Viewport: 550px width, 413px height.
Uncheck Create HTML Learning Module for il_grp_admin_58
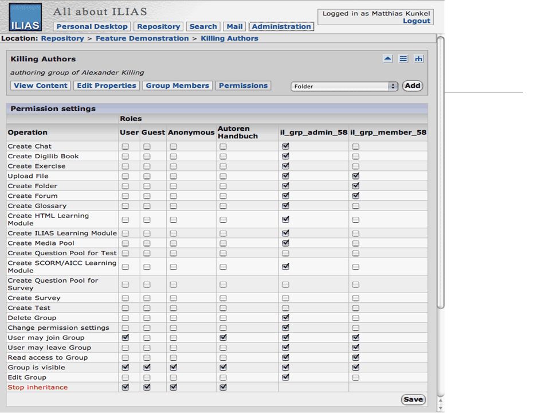(285, 220)
